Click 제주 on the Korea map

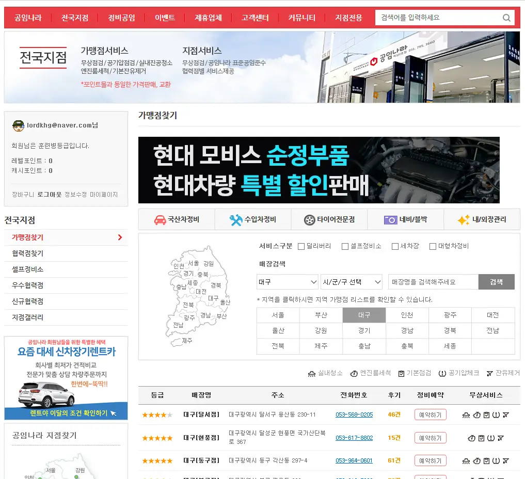tap(187, 341)
